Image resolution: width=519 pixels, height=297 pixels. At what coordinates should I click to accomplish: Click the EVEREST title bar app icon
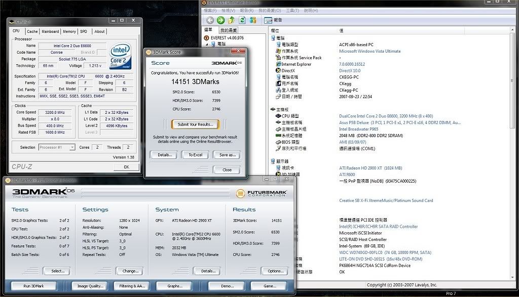pos(204,3)
